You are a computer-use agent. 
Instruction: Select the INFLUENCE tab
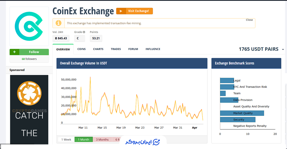153,49
